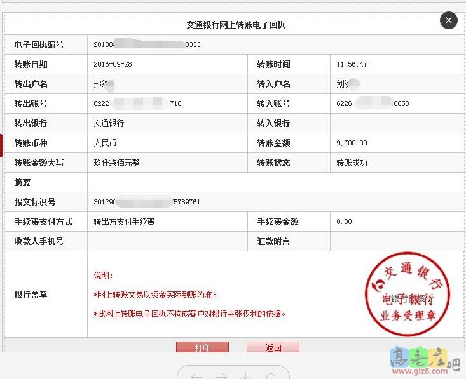Screen dimensions: 466x379
Task: Click the 转出户名 label
Action: coord(31,84)
